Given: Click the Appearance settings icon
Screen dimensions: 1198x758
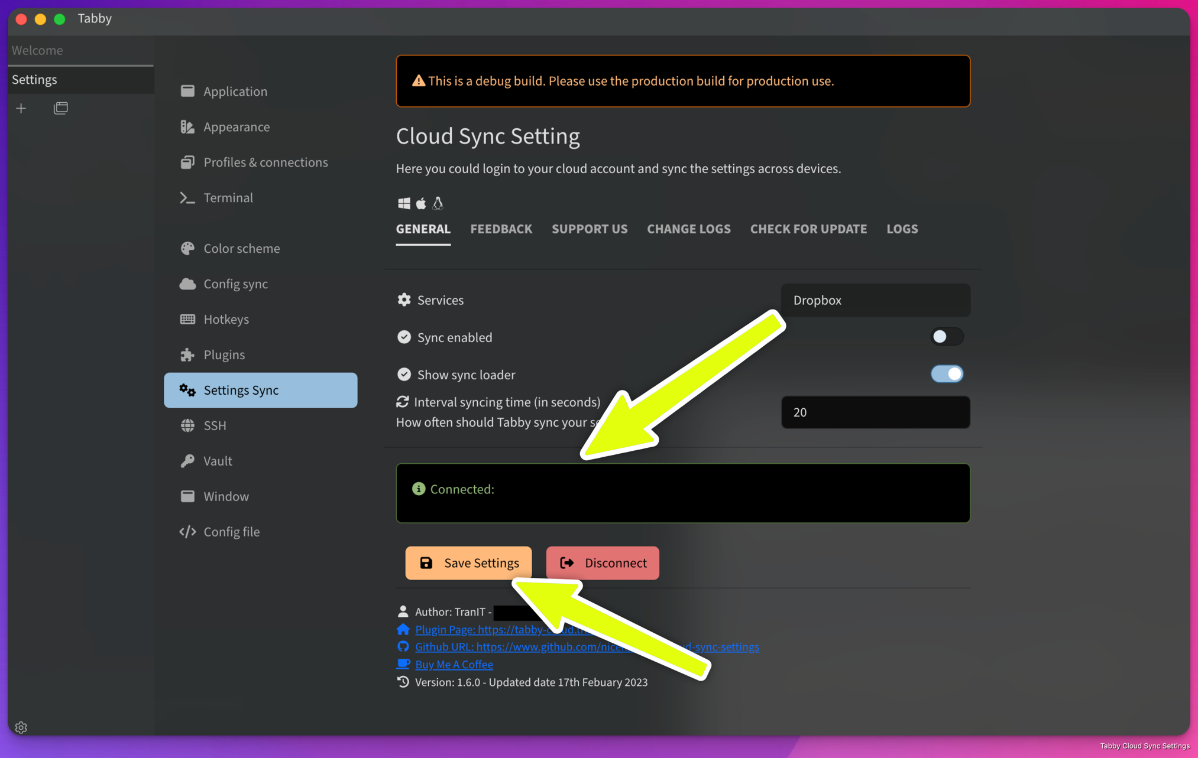Looking at the screenshot, I should (186, 126).
